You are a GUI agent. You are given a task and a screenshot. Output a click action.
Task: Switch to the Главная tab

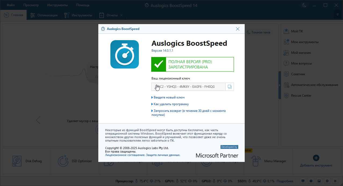pos(14,15)
